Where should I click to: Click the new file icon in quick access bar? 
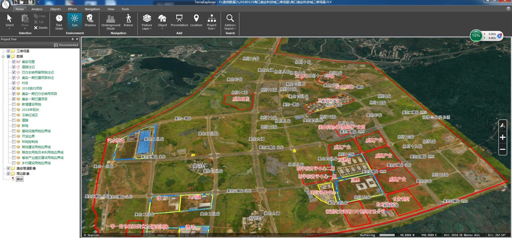coord(16,2)
